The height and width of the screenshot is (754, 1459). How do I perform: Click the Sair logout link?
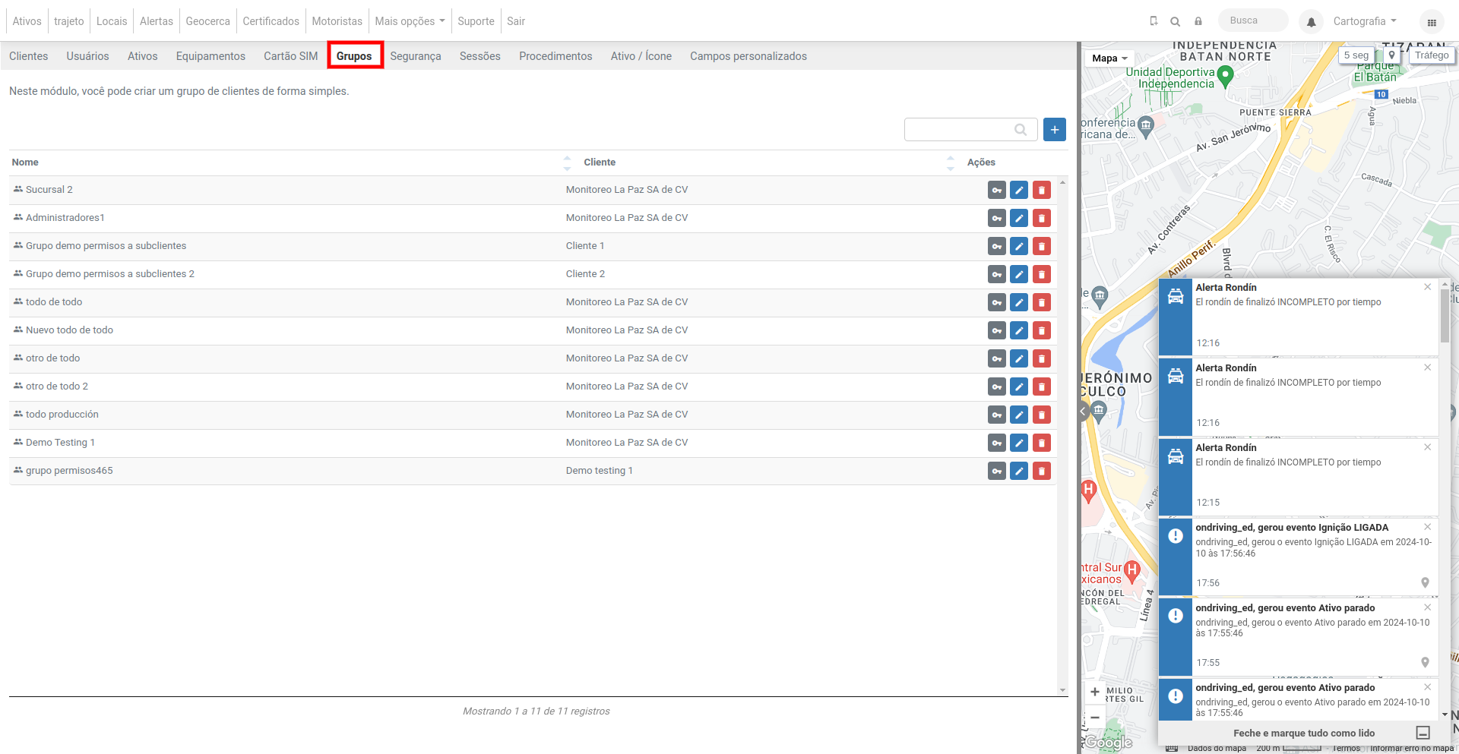(x=516, y=21)
